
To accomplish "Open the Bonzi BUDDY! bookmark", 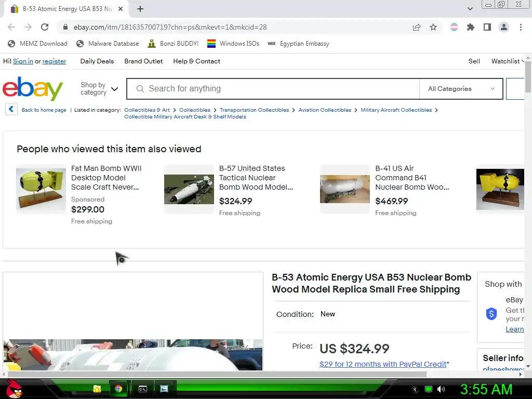I will click(x=173, y=44).
